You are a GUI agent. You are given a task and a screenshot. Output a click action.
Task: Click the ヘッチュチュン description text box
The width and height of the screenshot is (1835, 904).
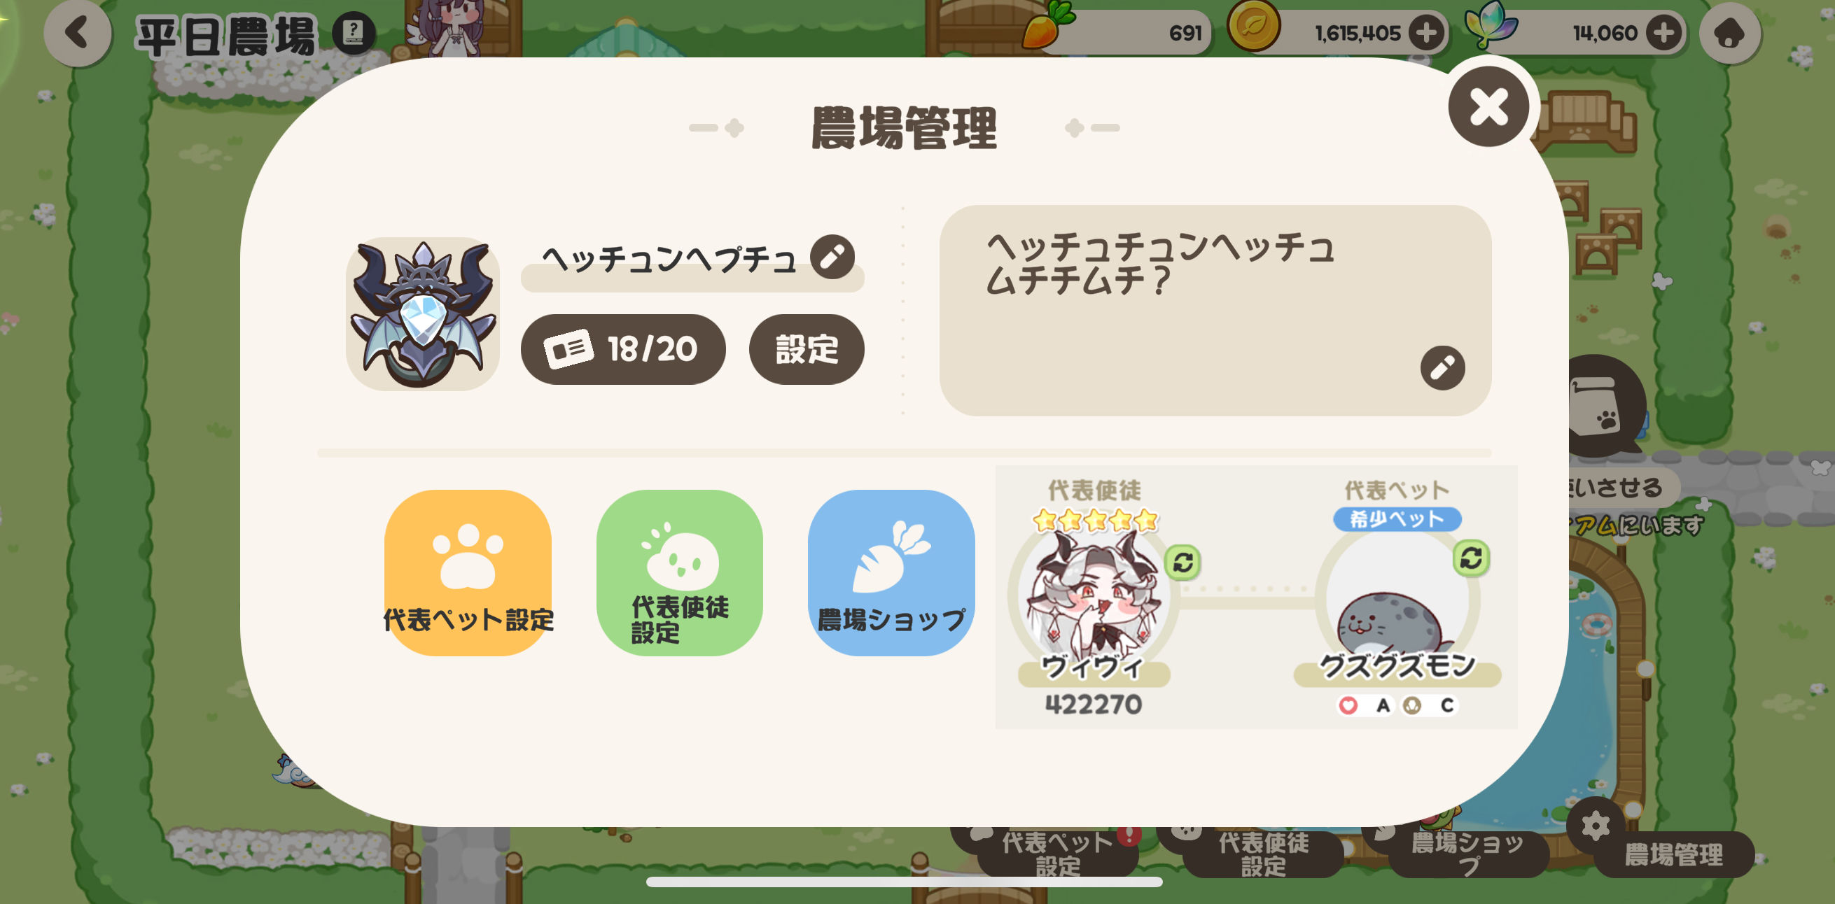point(1215,311)
